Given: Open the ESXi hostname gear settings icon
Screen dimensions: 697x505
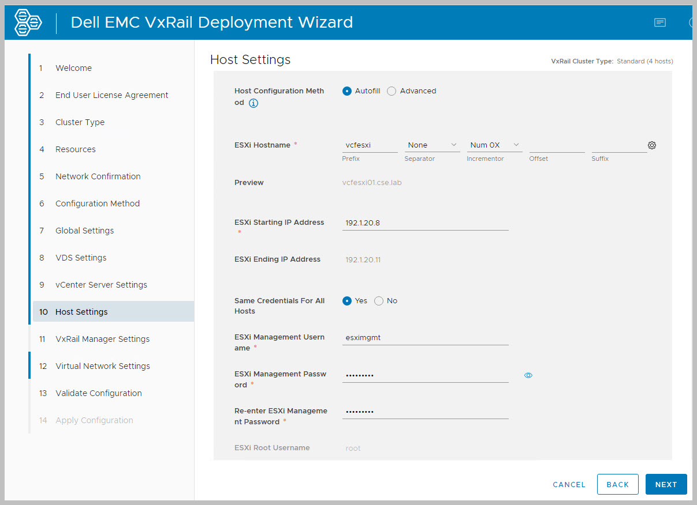Looking at the screenshot, I should click(x=652, y=145).
